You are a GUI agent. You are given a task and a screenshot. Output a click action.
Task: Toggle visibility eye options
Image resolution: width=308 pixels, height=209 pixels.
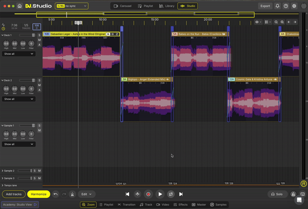[258, 22]
